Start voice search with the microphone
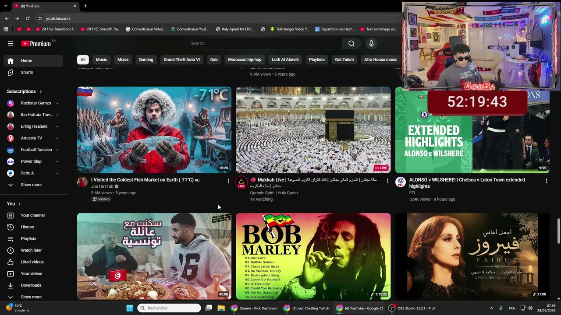 click(x=371, y=43)
